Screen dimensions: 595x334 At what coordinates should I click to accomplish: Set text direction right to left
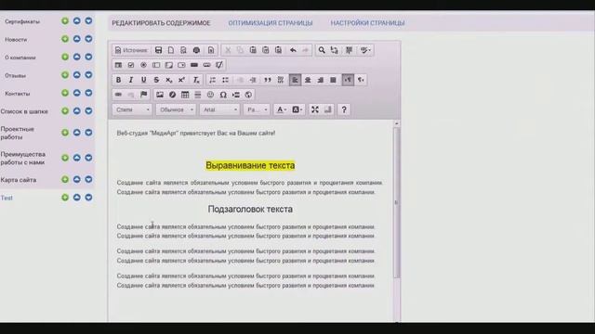click(361, 80)
